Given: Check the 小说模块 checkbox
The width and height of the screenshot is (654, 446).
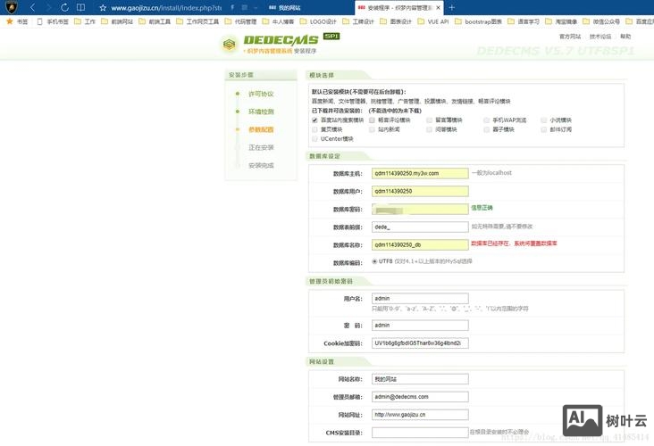Looking at the screenshot, I should [543, 120].
